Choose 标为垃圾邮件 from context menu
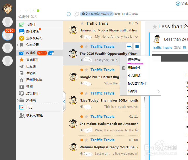Viewport: 188px width, 160px height. (137, 83)
